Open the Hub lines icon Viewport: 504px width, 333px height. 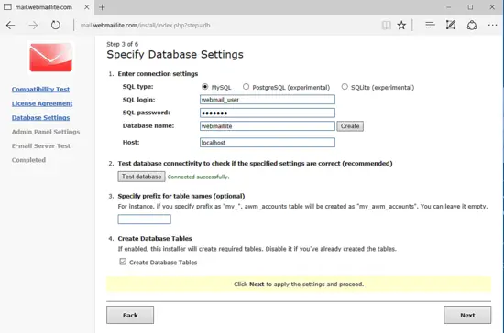[x=430, y=25]
